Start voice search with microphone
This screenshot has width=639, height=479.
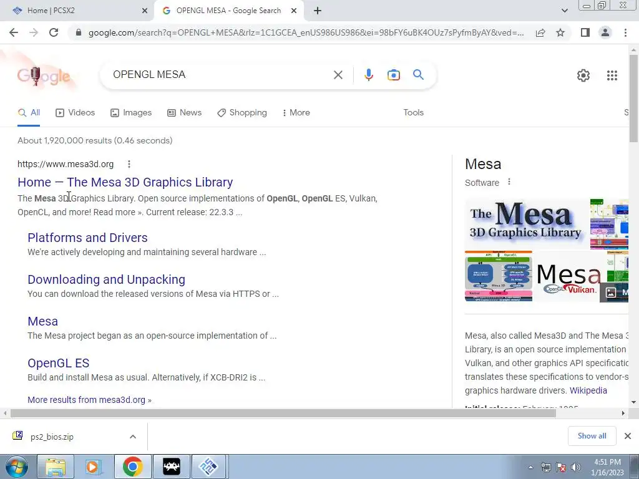point(368,75)
